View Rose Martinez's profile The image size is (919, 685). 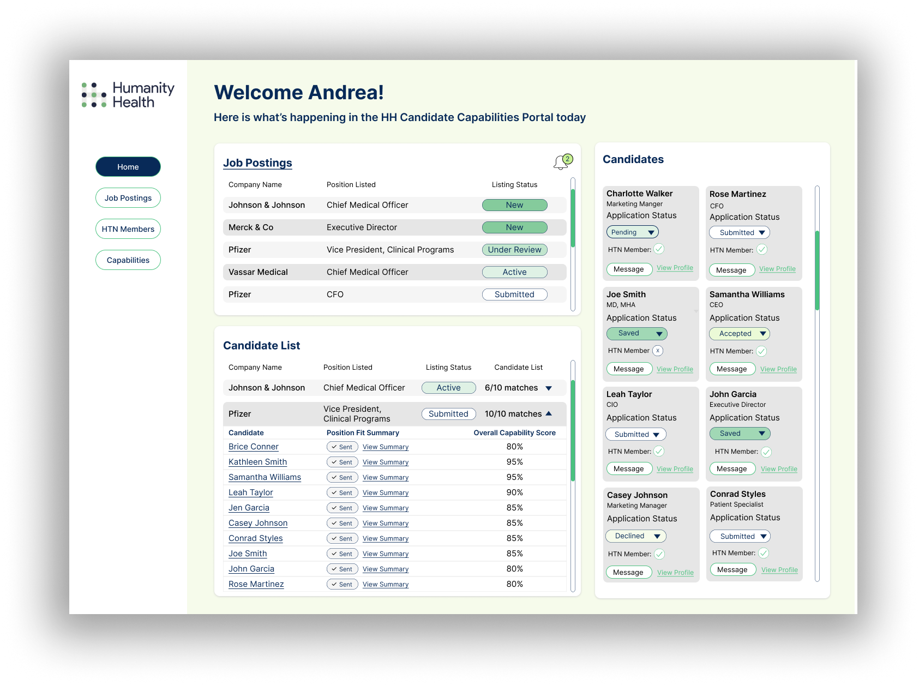pyautogui.click(x=777, y=269)
